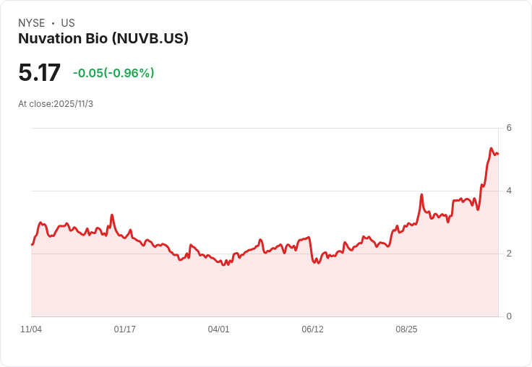
Task: Select the US market label
Action: click(68, 23)
